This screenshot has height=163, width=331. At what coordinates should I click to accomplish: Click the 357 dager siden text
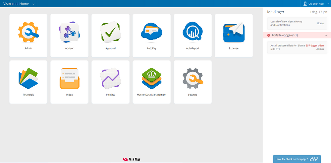click(x=315, y=45)
